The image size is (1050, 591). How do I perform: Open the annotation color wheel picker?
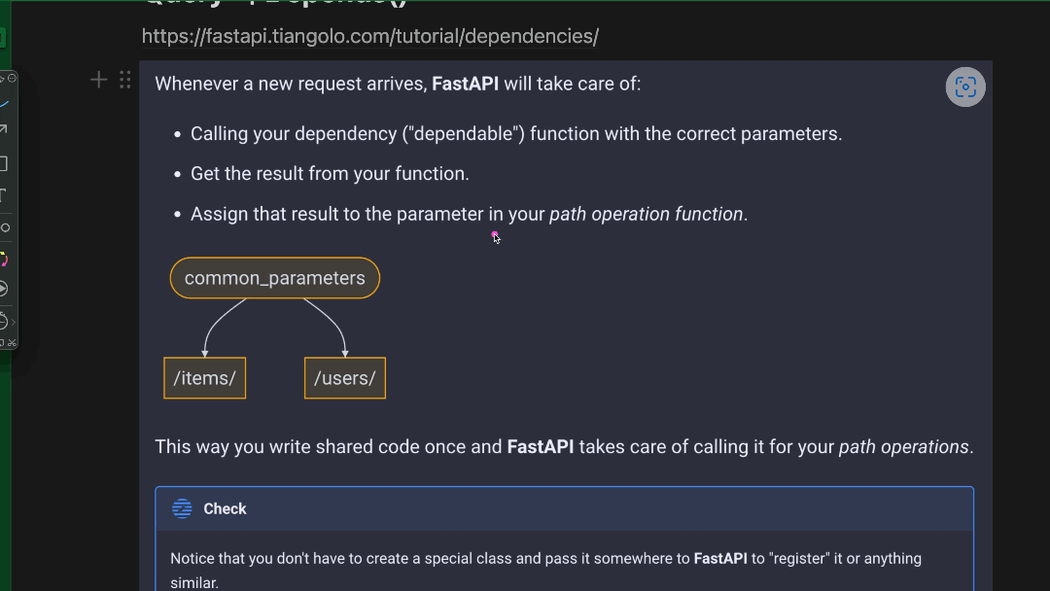4,260
